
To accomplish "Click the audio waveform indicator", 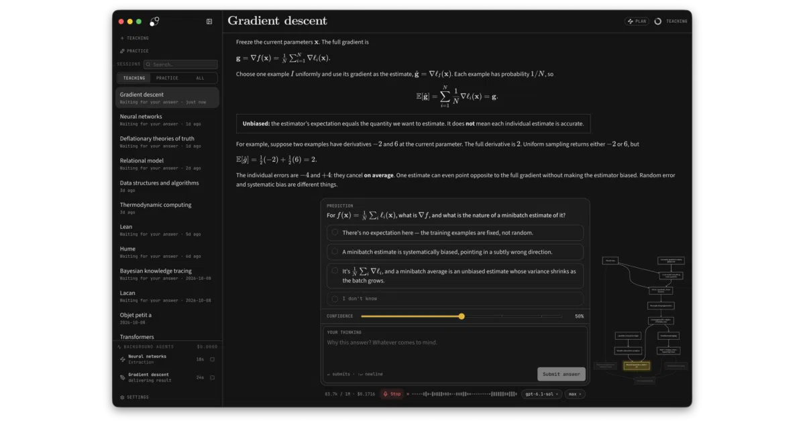I will pyautogui.click(x=463, y=394).
